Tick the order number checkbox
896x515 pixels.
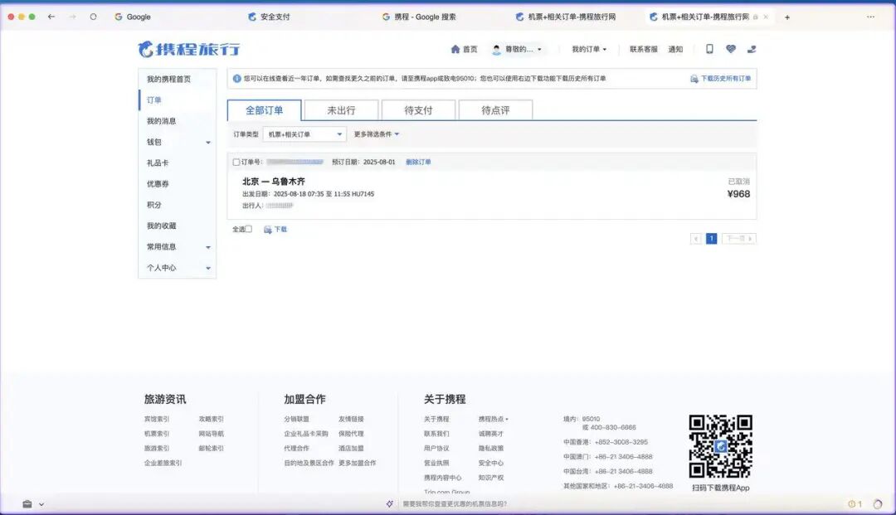(236, 163)
